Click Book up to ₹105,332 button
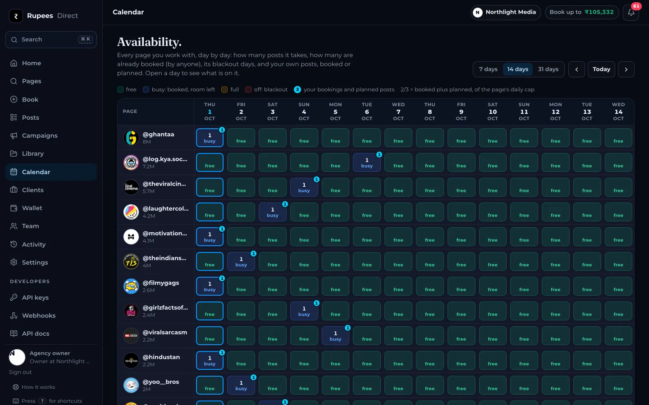The width and height of the screenshot is (649, 405). (582, 12)
